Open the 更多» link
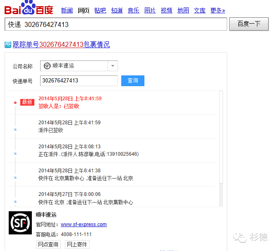Screen dimensions: 276x251 [218, 10]
